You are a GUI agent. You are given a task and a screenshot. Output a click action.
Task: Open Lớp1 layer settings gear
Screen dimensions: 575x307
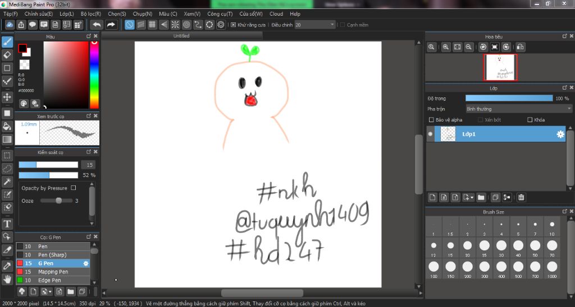[560, 134]
